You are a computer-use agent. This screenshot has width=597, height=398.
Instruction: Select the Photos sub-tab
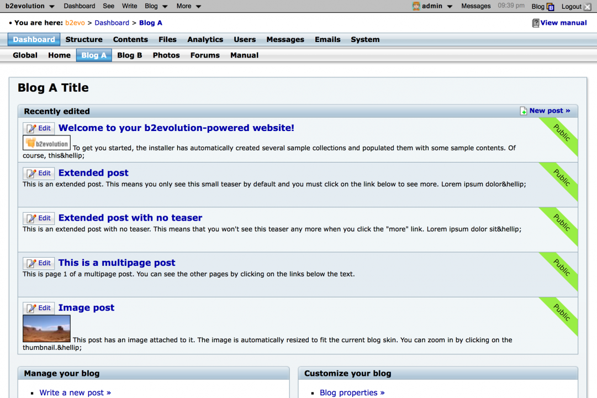point(166,55)
